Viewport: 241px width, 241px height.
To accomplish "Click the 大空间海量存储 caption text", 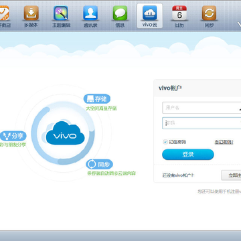I will click(x=101, y=108).
